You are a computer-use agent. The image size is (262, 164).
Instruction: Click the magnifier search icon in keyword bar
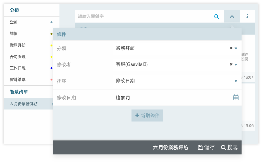217,16
